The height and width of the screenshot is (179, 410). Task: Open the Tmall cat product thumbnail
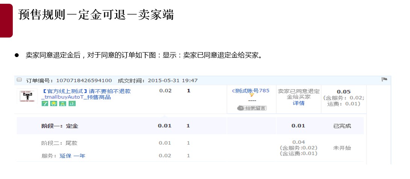27,96
